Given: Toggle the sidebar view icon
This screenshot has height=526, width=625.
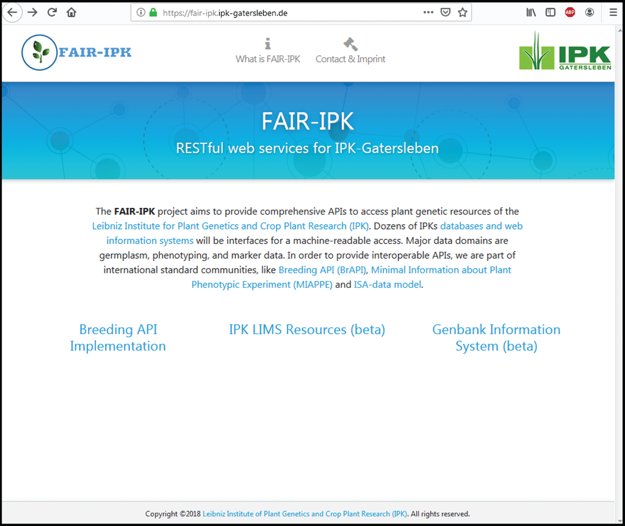Looking at the screenshot, I should click(x=550, y=12).
